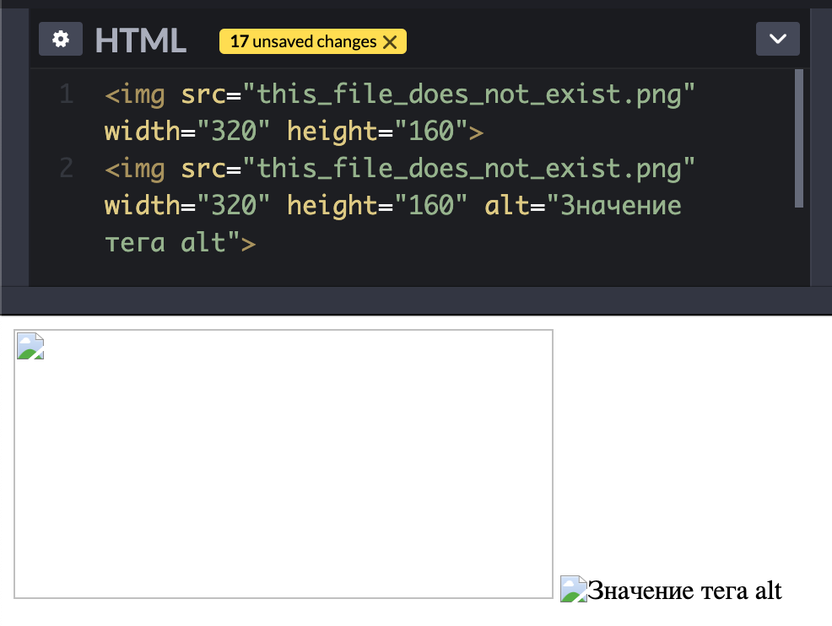Click broken image icon inside large placeholder

click(30, 346)
